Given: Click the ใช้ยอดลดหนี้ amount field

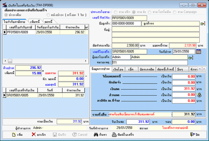Looking at the screenshot, I should [184, 76].
